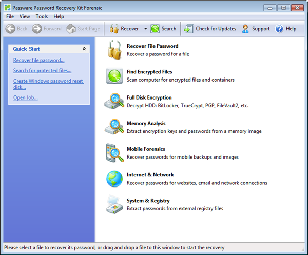
Task: Click the Mobile Forensics phone icon
Action: 114,153
